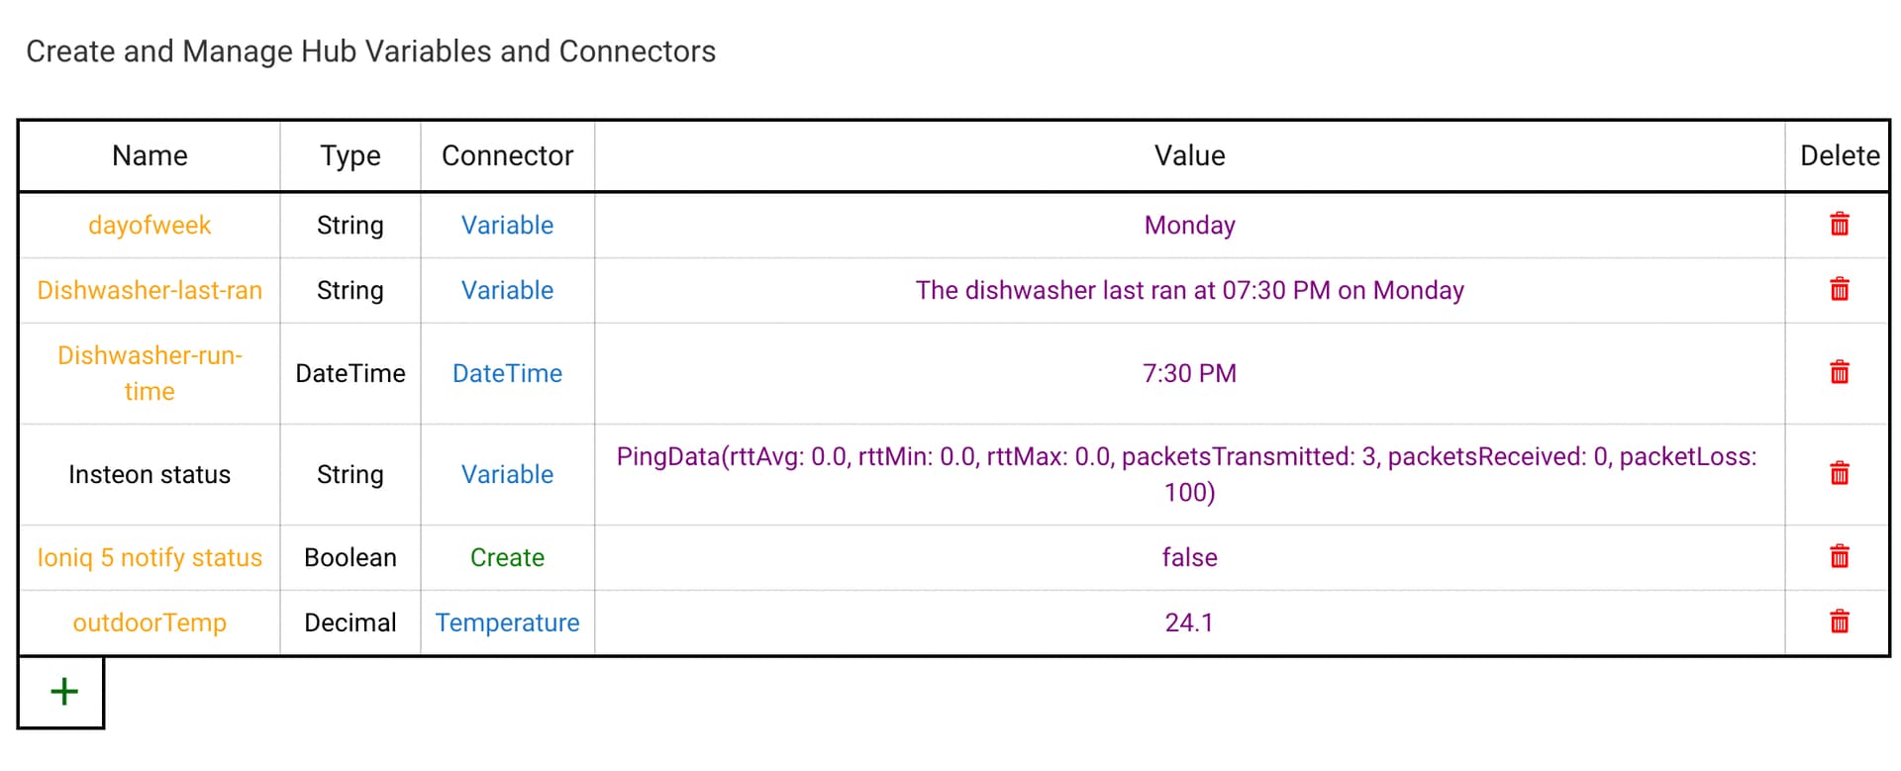Remove the Dishwasher-run-time variable

pos(1839,373)
